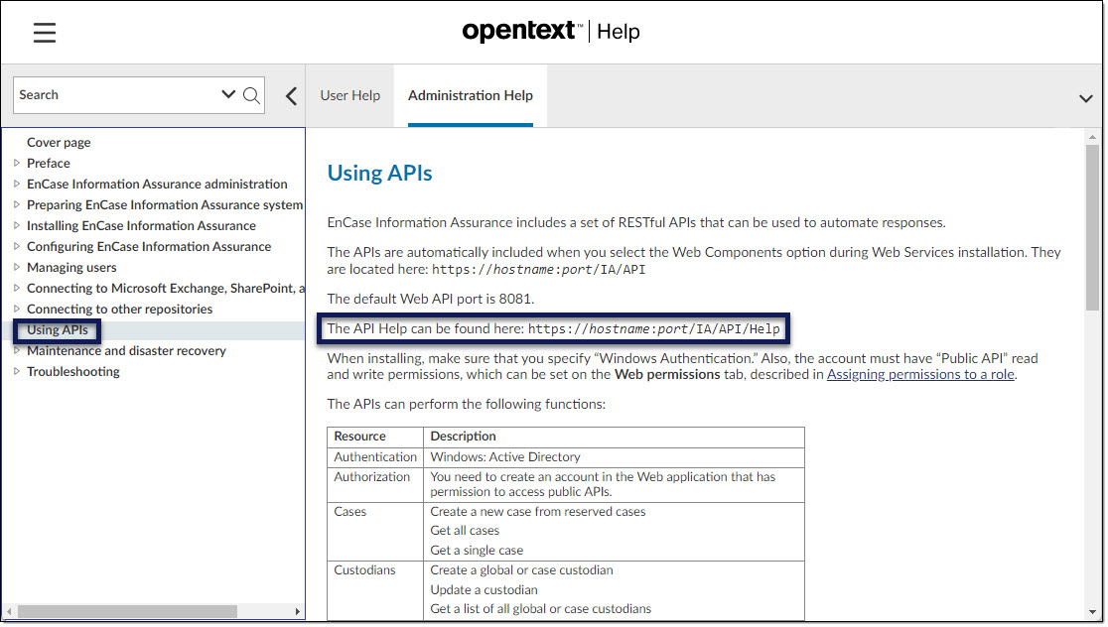This screenshot has height=627, width=1108.
Task: Collapse the table of contents pane
Action: point(291,96)
